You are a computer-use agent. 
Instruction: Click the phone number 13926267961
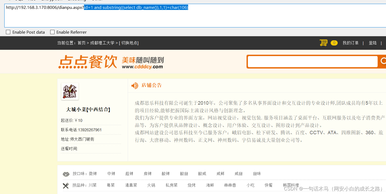(x=90, y=130)
